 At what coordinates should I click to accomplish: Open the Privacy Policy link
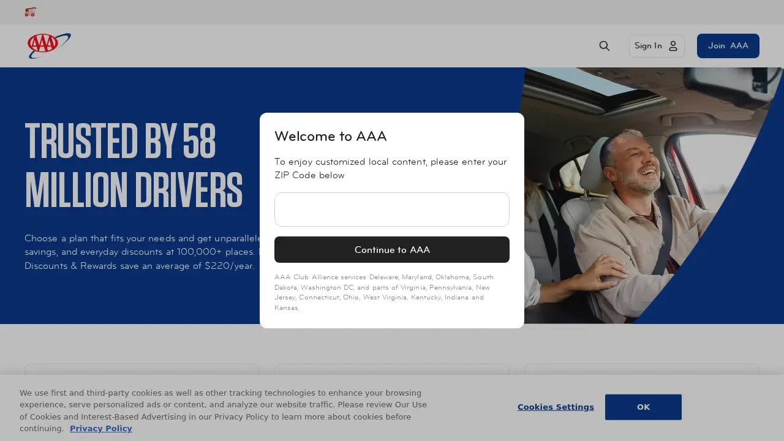coord(101,428)
